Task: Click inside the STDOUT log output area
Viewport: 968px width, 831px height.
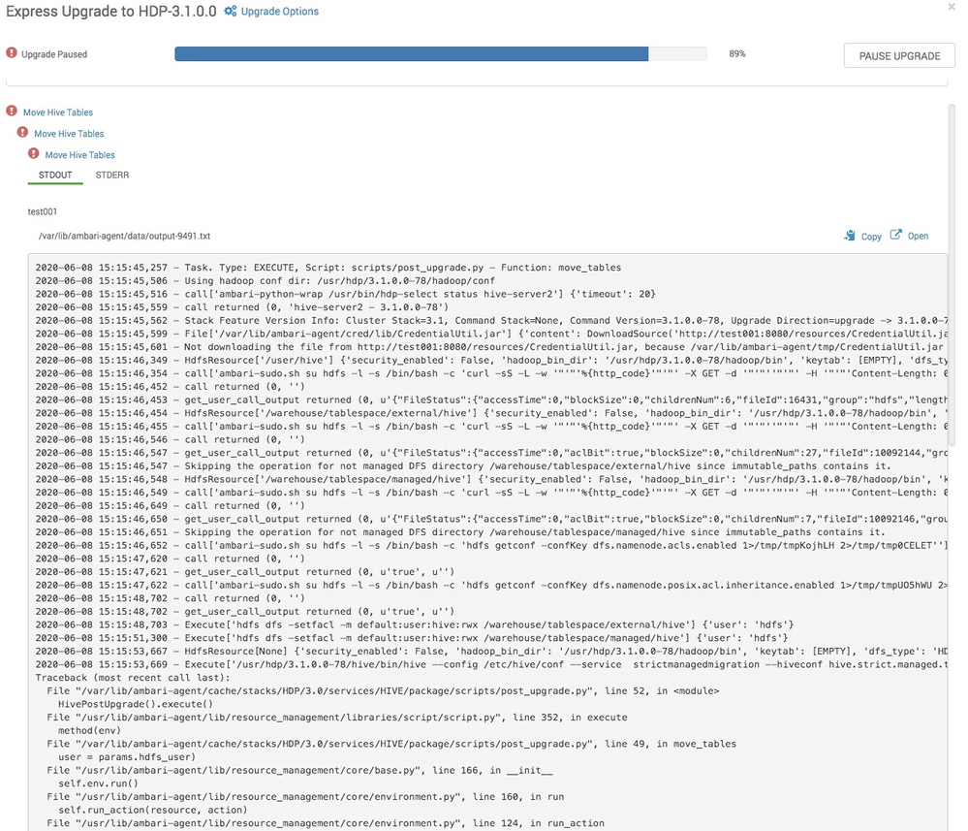Action: [487, 542]
